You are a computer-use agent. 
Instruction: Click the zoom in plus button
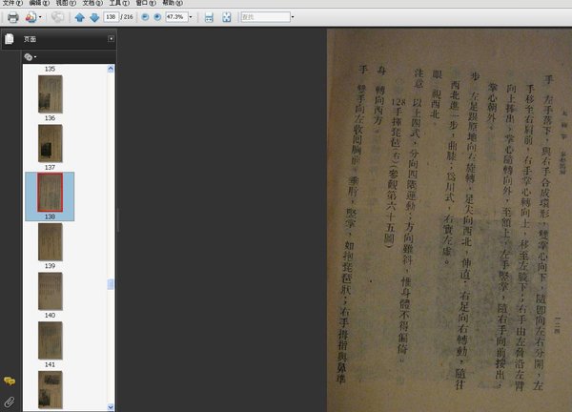(157, 17)
